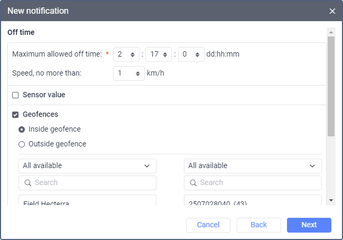Click the search magnifier in left geofence list

point(27,183)
